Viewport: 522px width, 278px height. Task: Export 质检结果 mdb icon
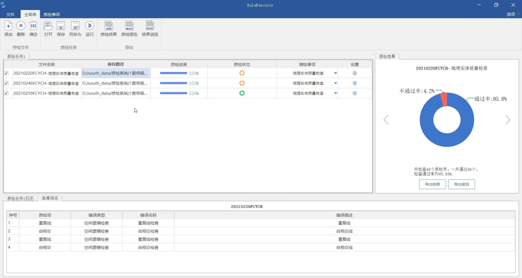tap(109, 26)
